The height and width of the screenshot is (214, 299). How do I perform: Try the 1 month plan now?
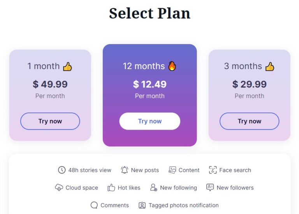[50, 121]
